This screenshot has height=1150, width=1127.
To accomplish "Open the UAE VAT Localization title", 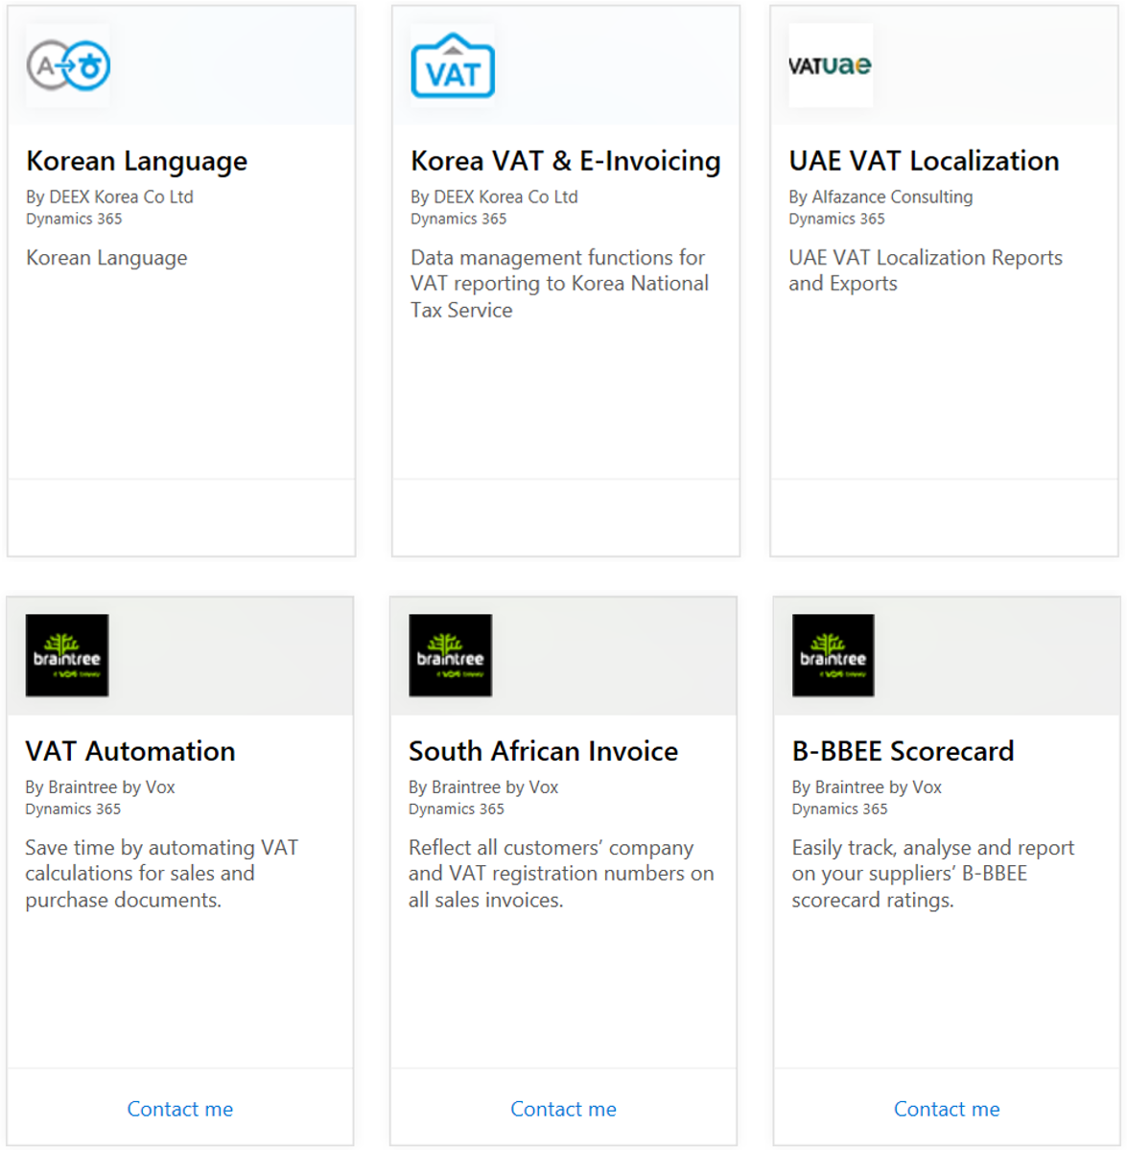I will (x=923, y=161).
